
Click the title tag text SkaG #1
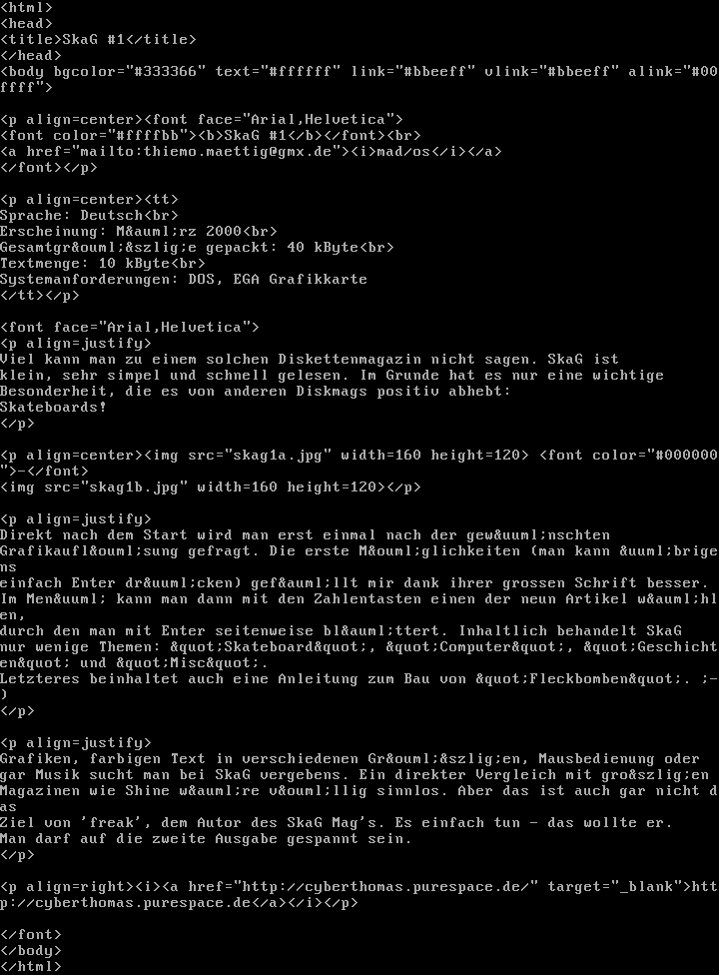94,39
